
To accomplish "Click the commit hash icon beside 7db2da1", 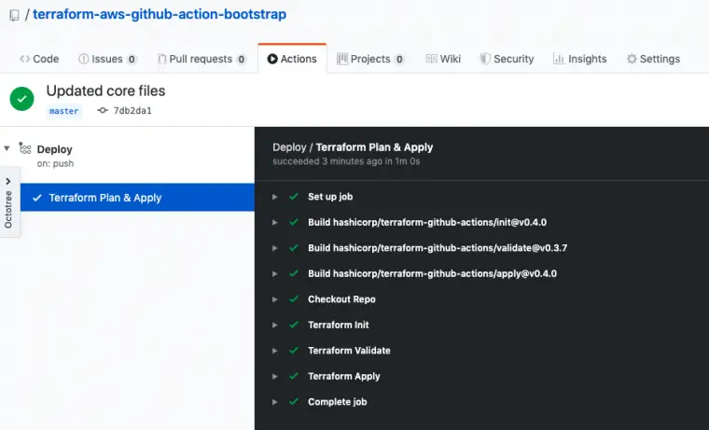I will click(x=102, y=111).
